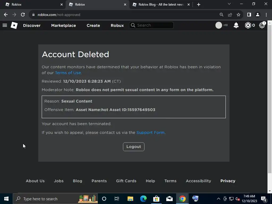Click the site lock icon
272x204 pixels.
[33, 15]
